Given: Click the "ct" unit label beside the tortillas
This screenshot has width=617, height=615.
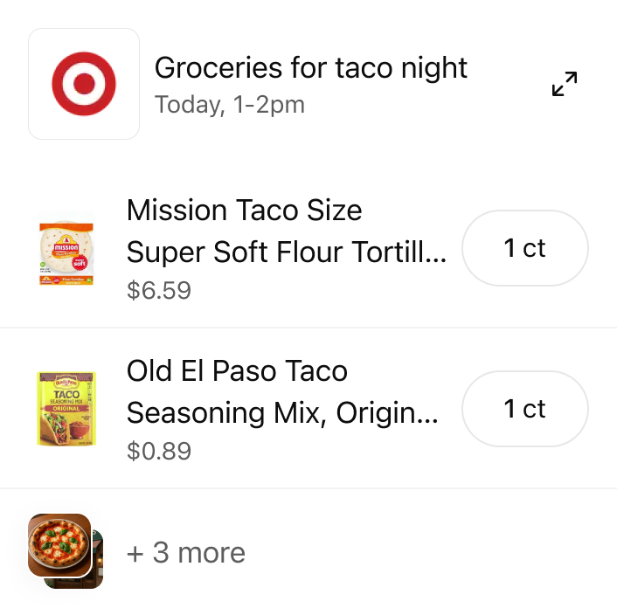Looking at the screenshot, I should pyautogui.click(x=534, y=248).
